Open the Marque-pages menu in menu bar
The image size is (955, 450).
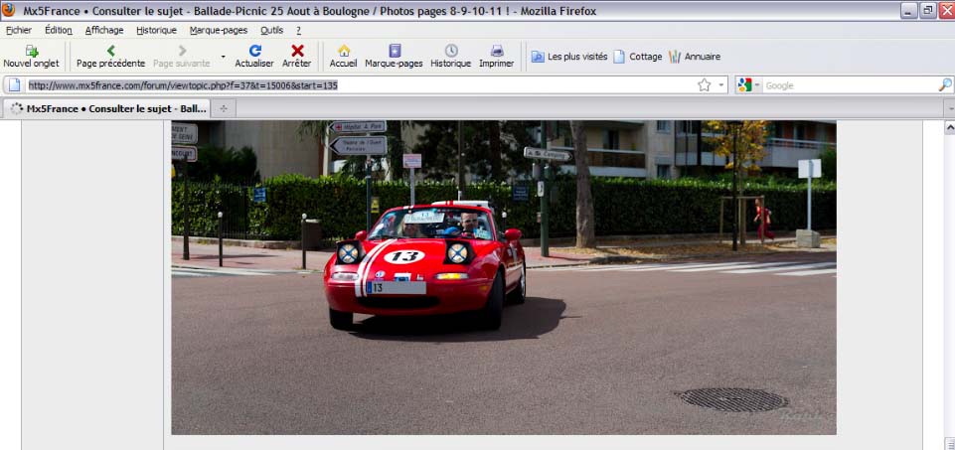(x=219, y=30)
